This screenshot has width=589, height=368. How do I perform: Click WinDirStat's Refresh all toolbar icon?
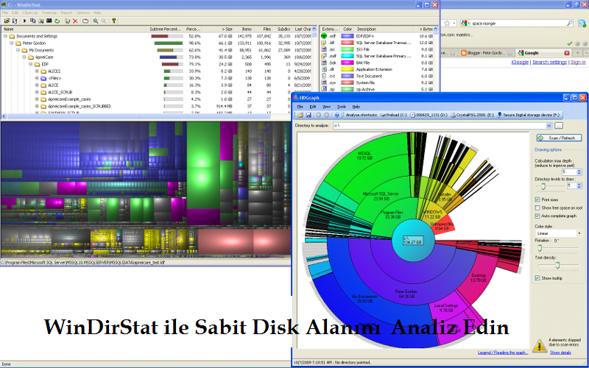15,21
